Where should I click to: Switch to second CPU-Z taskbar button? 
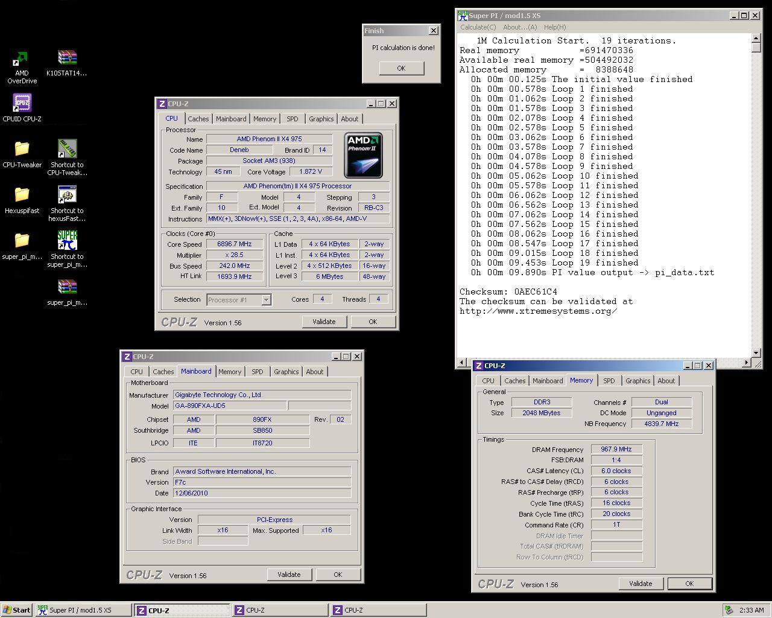(280, 610)
